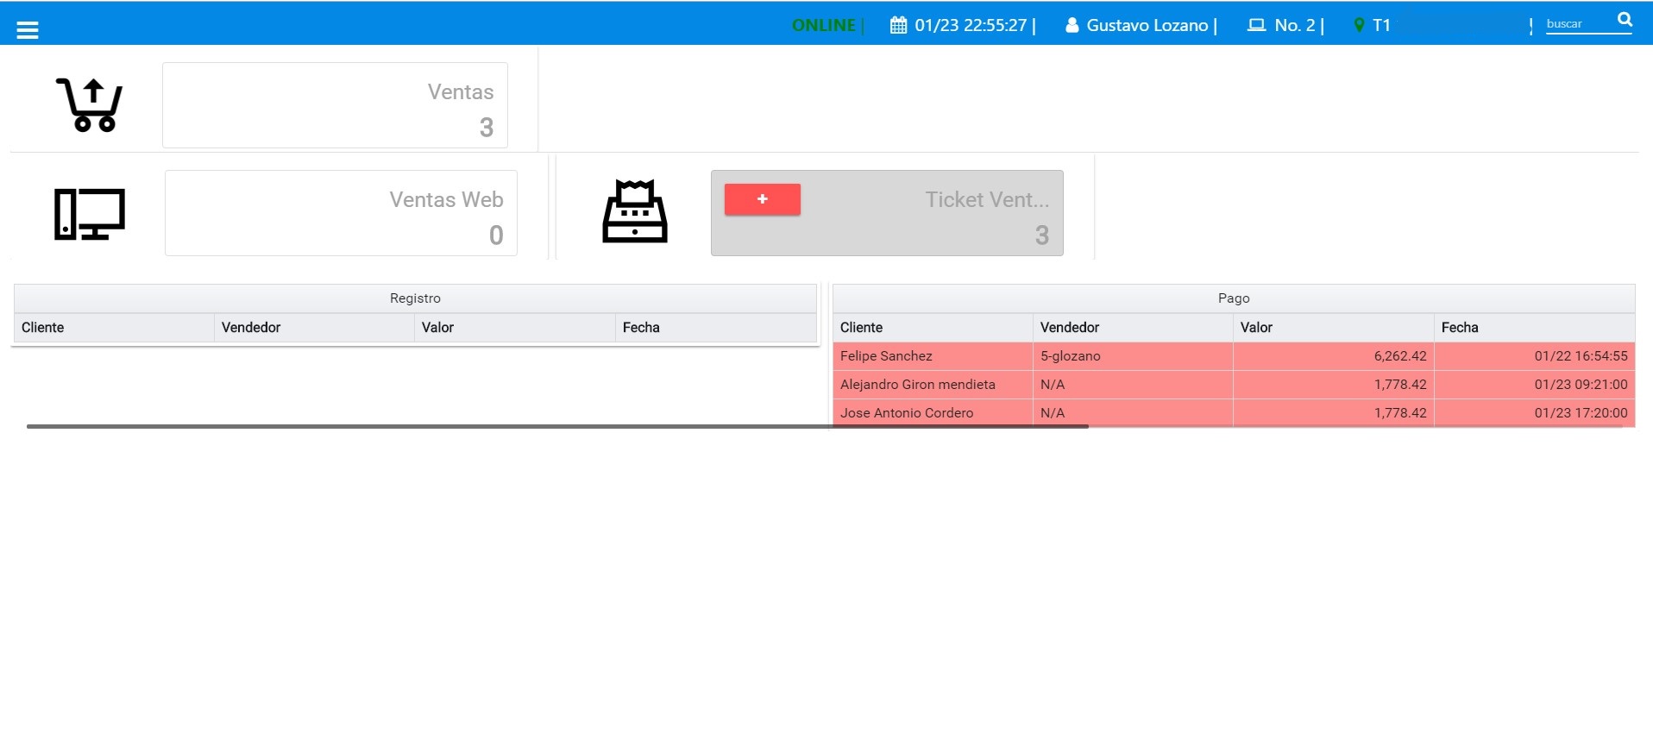Select the Felipe Sanchez payment row
Viewport: 1653px width, 753px height.
932,356
